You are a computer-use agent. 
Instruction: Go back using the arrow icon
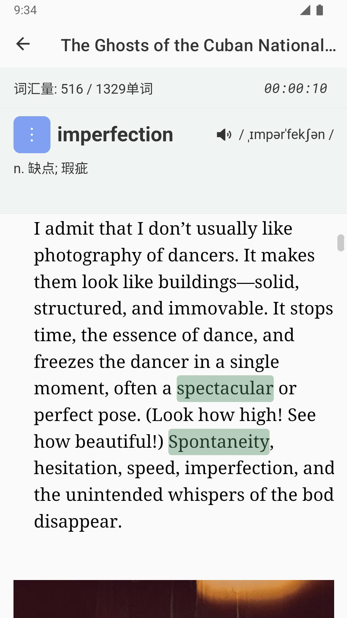click(23, 44)
